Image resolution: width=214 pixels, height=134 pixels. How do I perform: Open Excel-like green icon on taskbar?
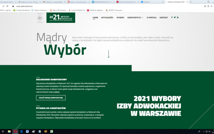(52, 132)
